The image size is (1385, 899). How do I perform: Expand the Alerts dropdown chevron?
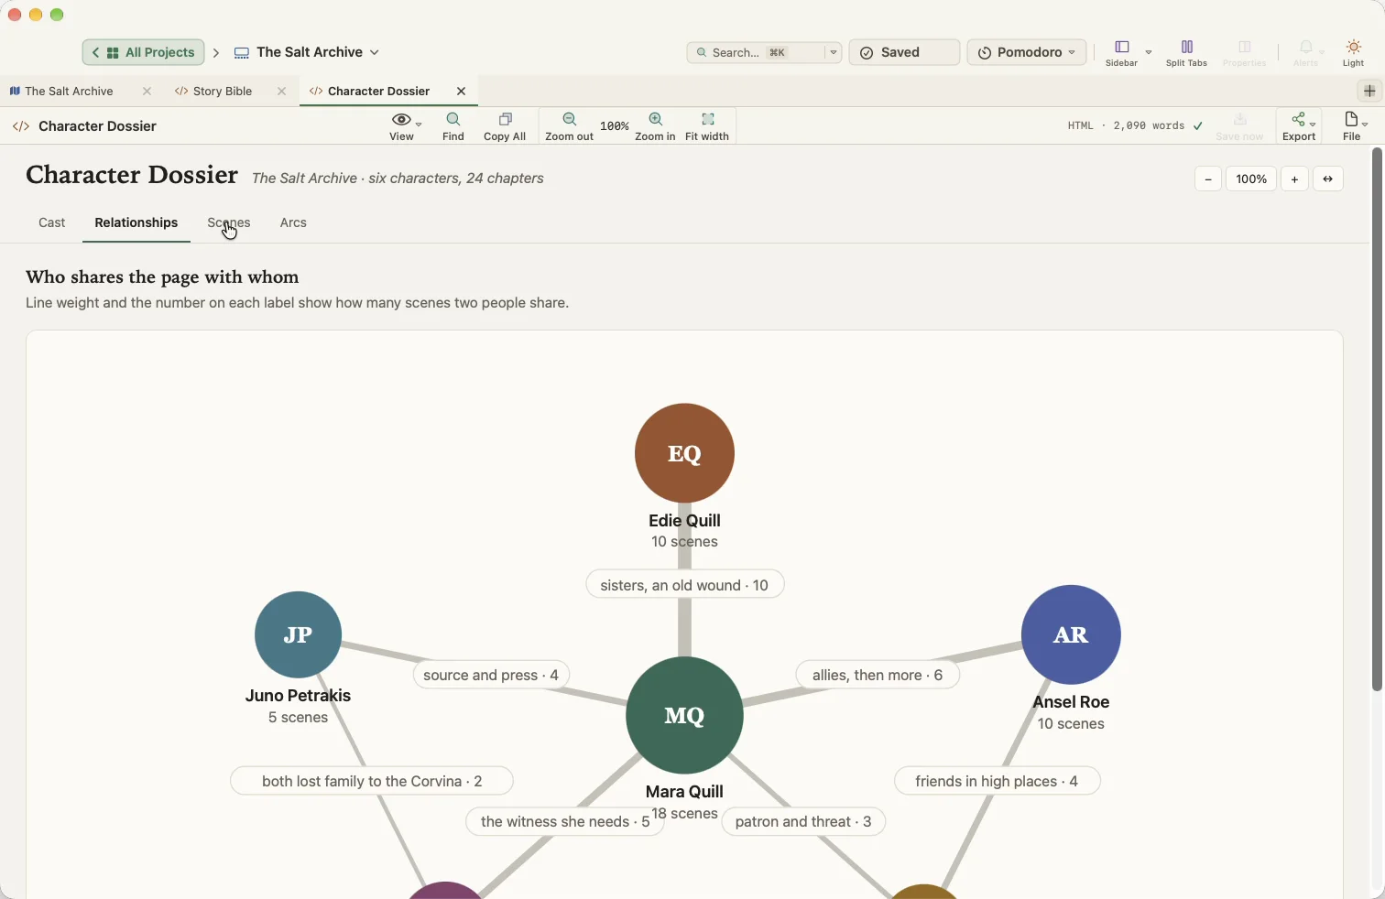(1322, 52)
